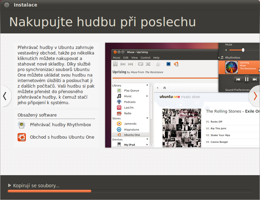Click the Jamendo icon in sidebar

tap(119, 124)
